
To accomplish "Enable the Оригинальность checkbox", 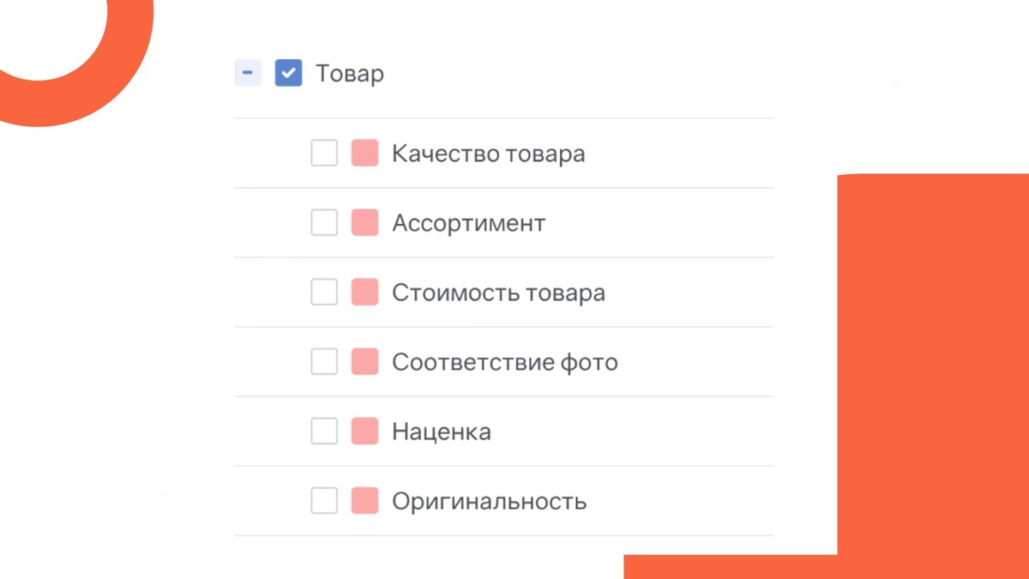I will click(323, 500).
